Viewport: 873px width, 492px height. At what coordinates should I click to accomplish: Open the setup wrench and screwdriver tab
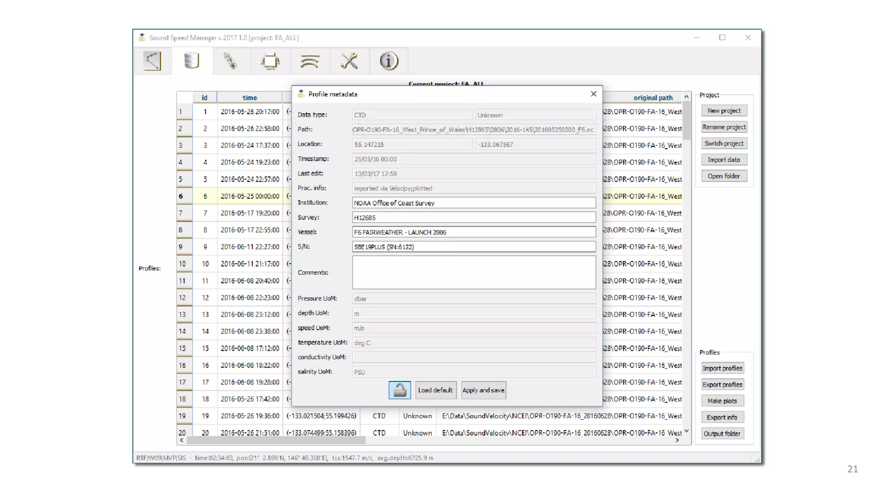tap(349, 61)
